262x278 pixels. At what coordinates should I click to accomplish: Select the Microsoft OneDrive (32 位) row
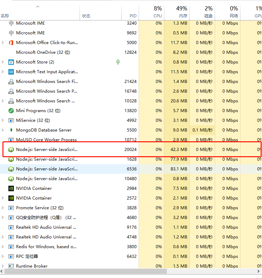[131, 52]
